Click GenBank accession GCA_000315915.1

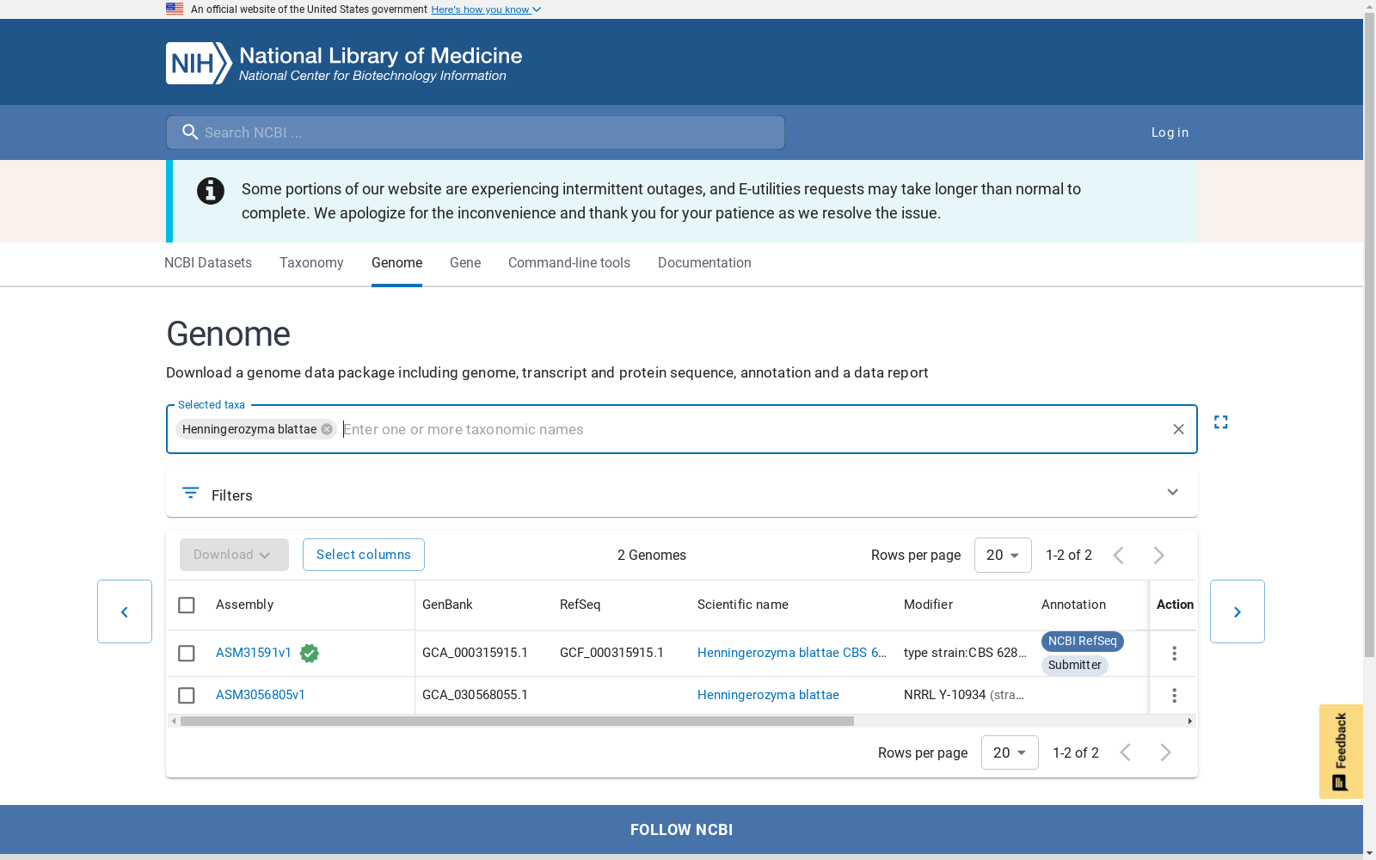point(476,653)
